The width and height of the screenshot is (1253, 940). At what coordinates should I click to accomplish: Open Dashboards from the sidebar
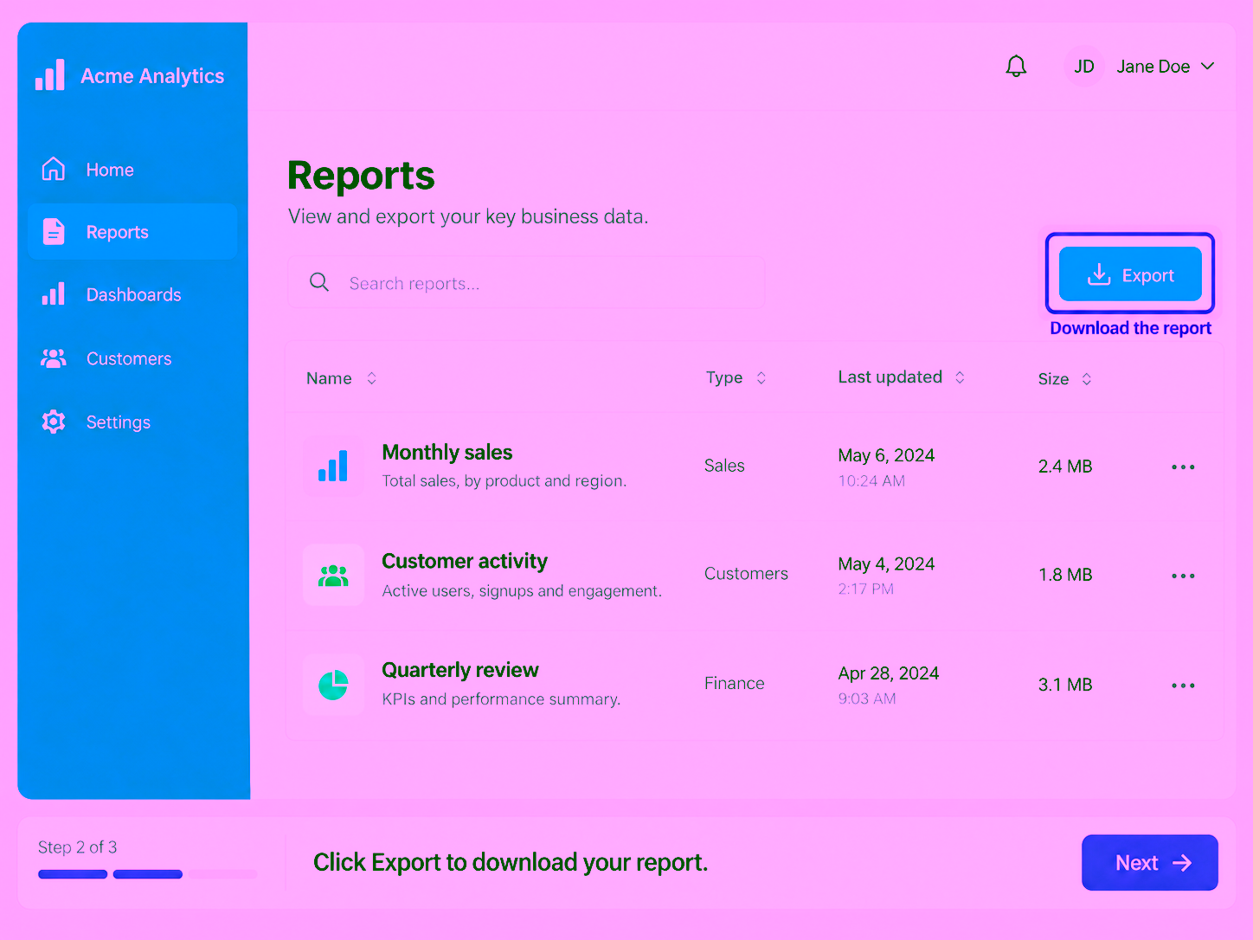[x=132, y=294]
